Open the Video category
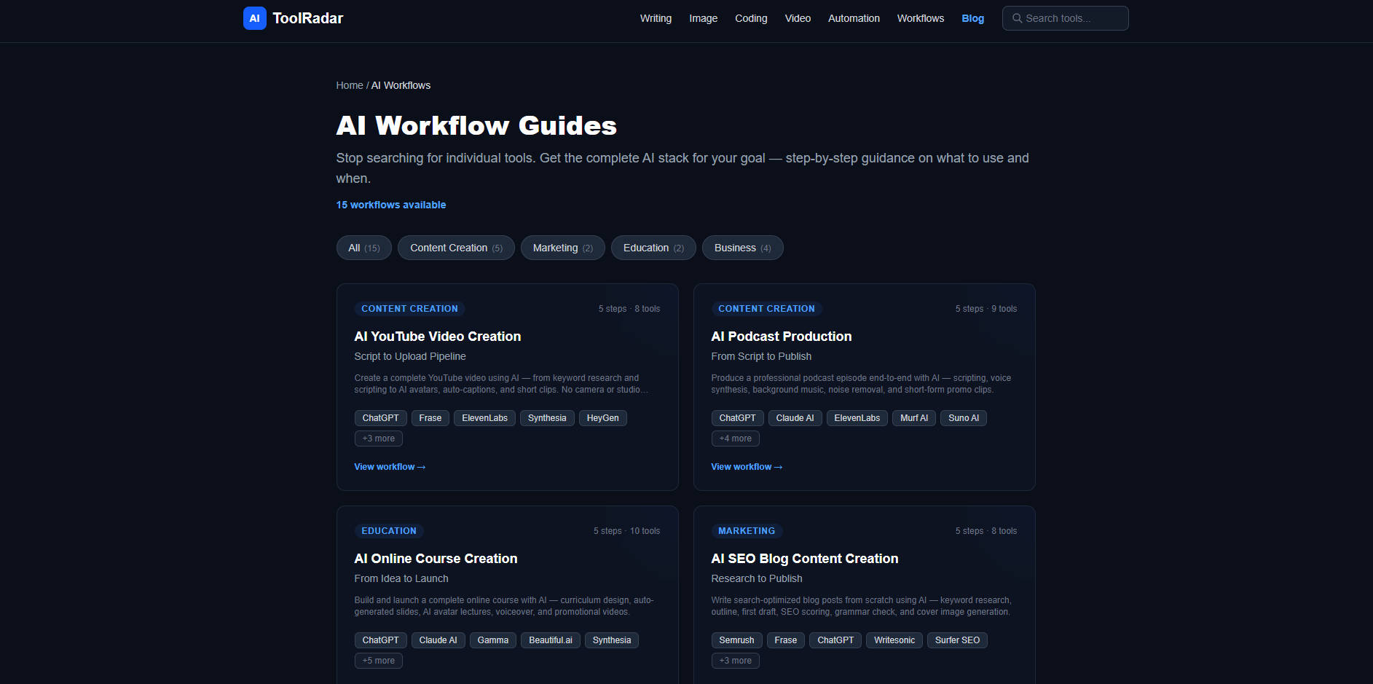The height and width of the screenshot is (684, 1373). pyautogui.click(x=798, y=18)
